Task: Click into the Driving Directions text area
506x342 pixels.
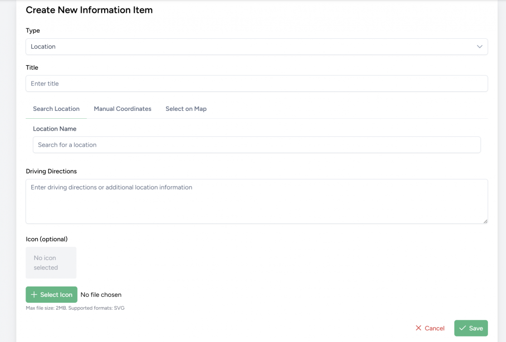Action: pos(256,201)
